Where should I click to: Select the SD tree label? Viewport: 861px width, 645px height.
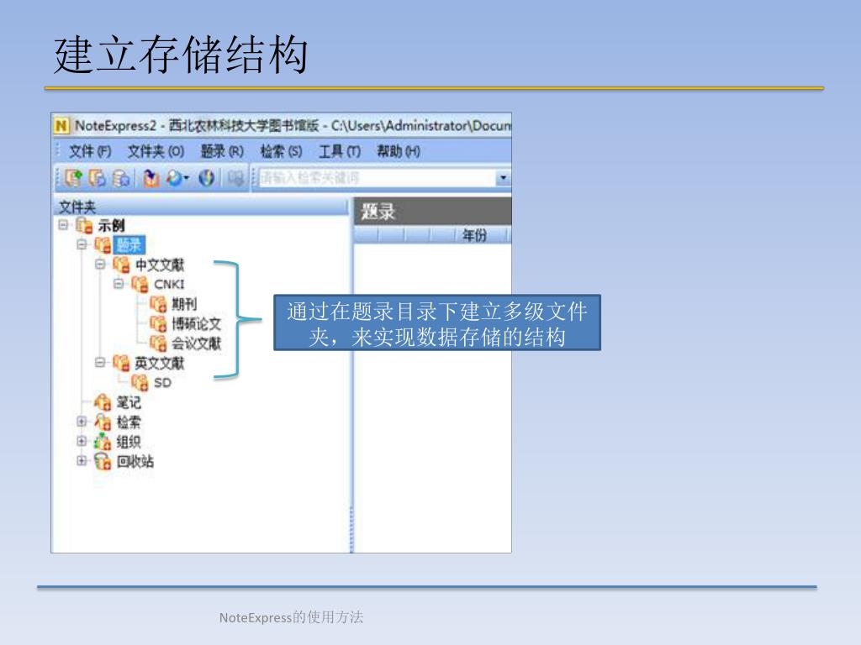click(162, 383)
